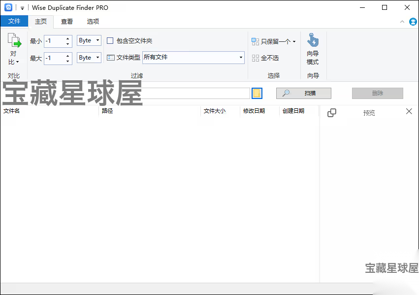419x295 pixels.
Task: Switch to the 查看 tab
Action: (x=67, y=22)
